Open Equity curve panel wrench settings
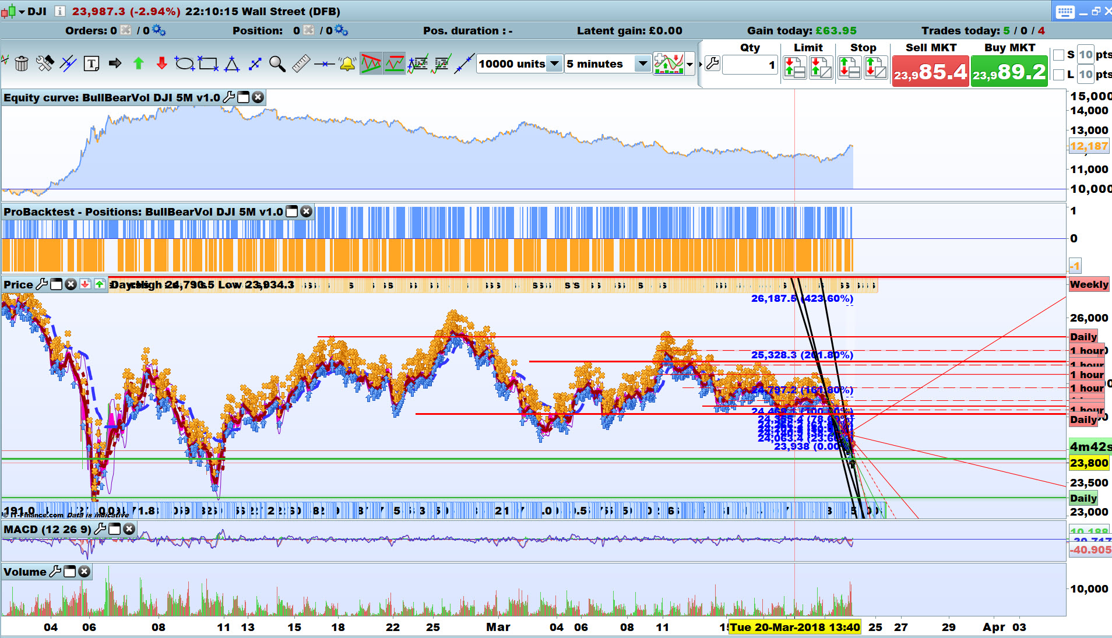1112x638 pixels. pos(229,97)
